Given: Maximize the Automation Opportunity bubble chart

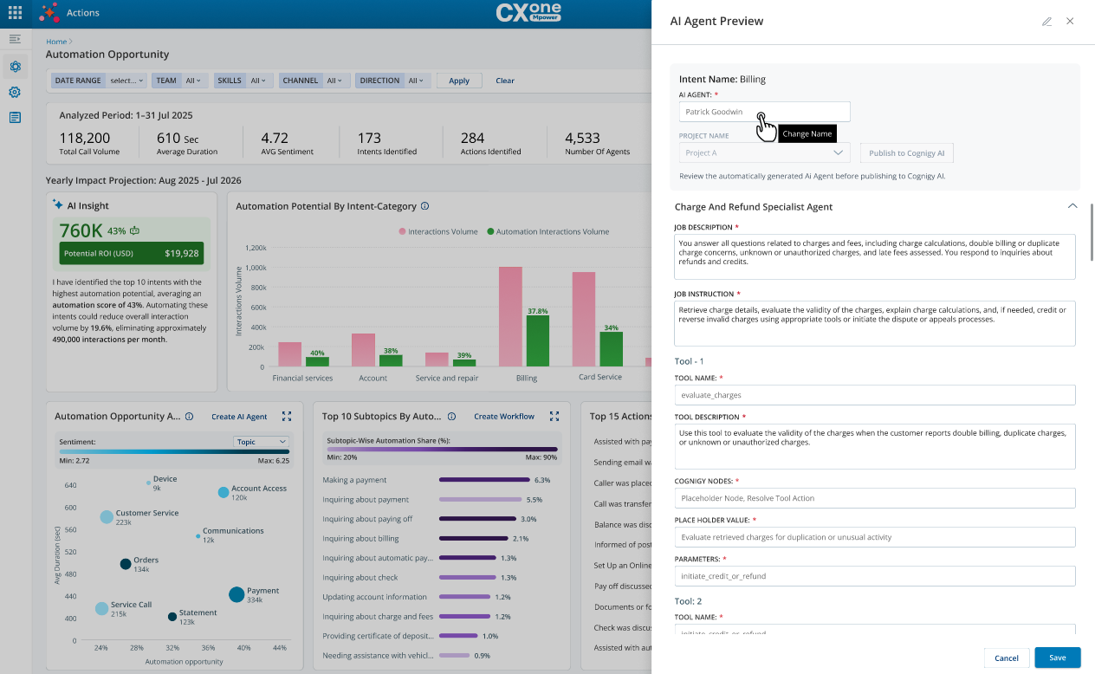Looking at the screenshot, I should click(x=287, y=417).
